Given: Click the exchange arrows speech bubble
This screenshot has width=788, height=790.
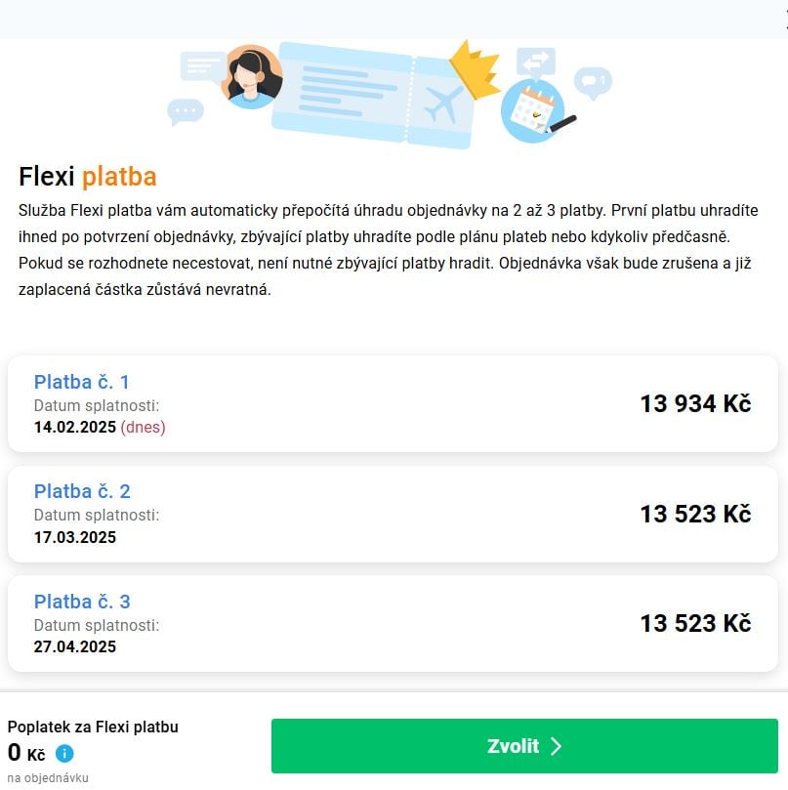Looking at the screenshot, I should click(x=536, y=62).
